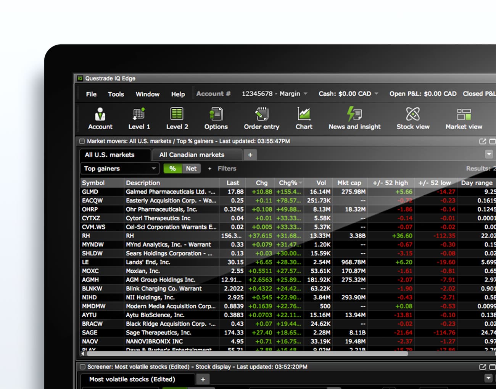The height and width of the screenshot is (389, 496).
Task: Switch to All Canadian markets tab
Action: (192, 155)
